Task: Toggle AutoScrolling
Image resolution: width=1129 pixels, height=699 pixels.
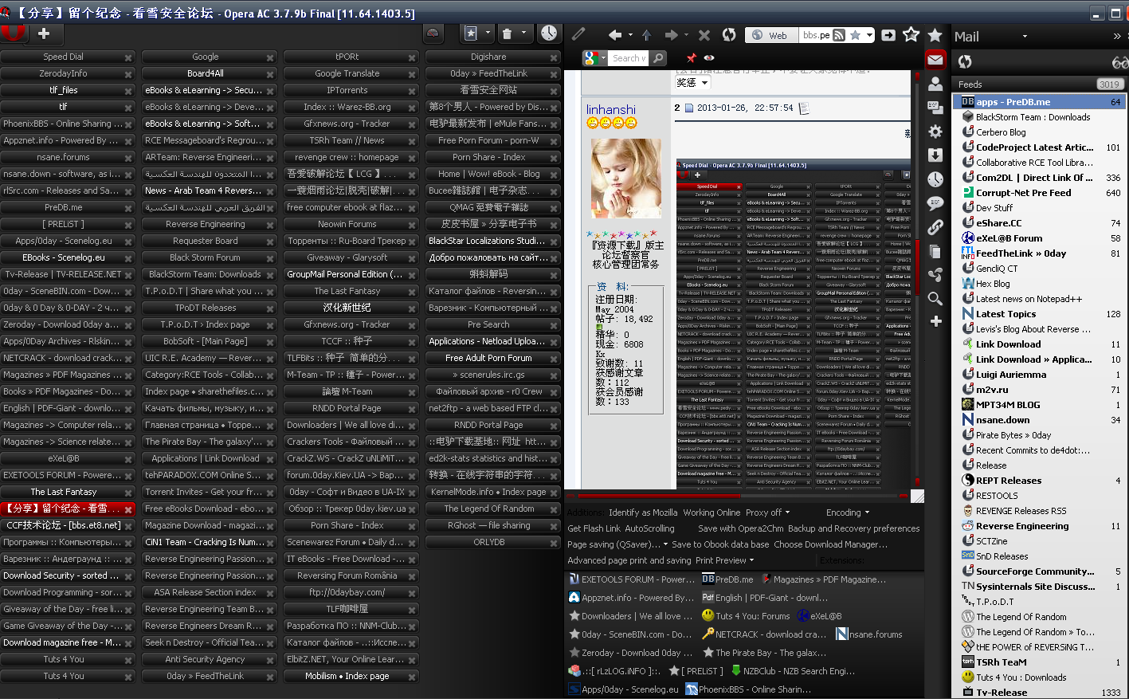Action: pyautogui.click(x=649, y=528)
